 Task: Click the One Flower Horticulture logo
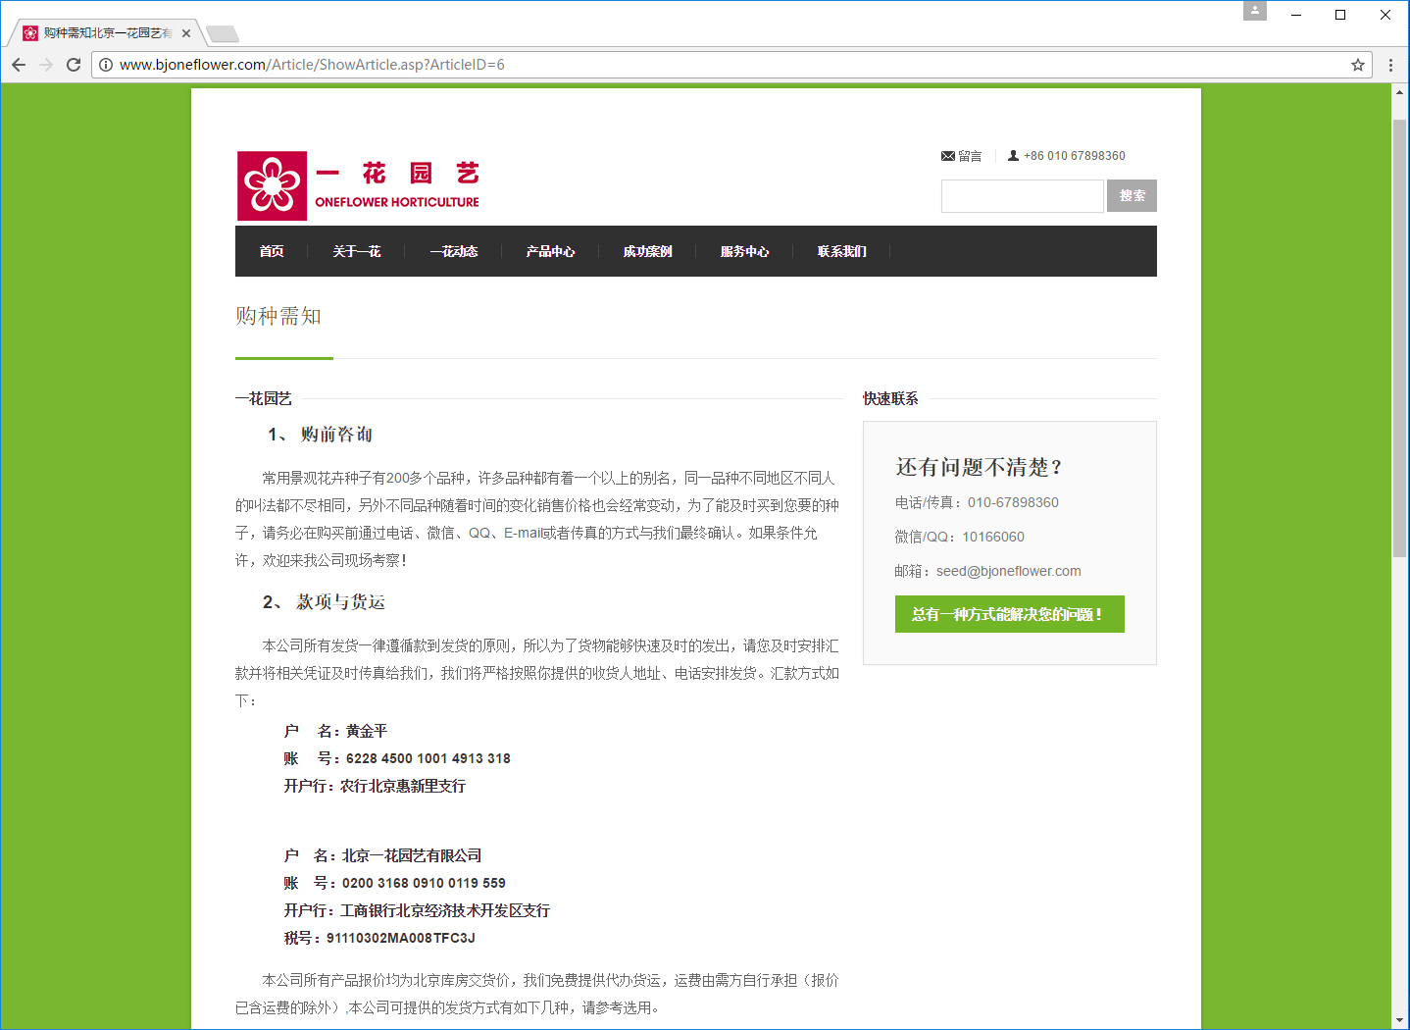pyautogui.click(x=358, y=185)
